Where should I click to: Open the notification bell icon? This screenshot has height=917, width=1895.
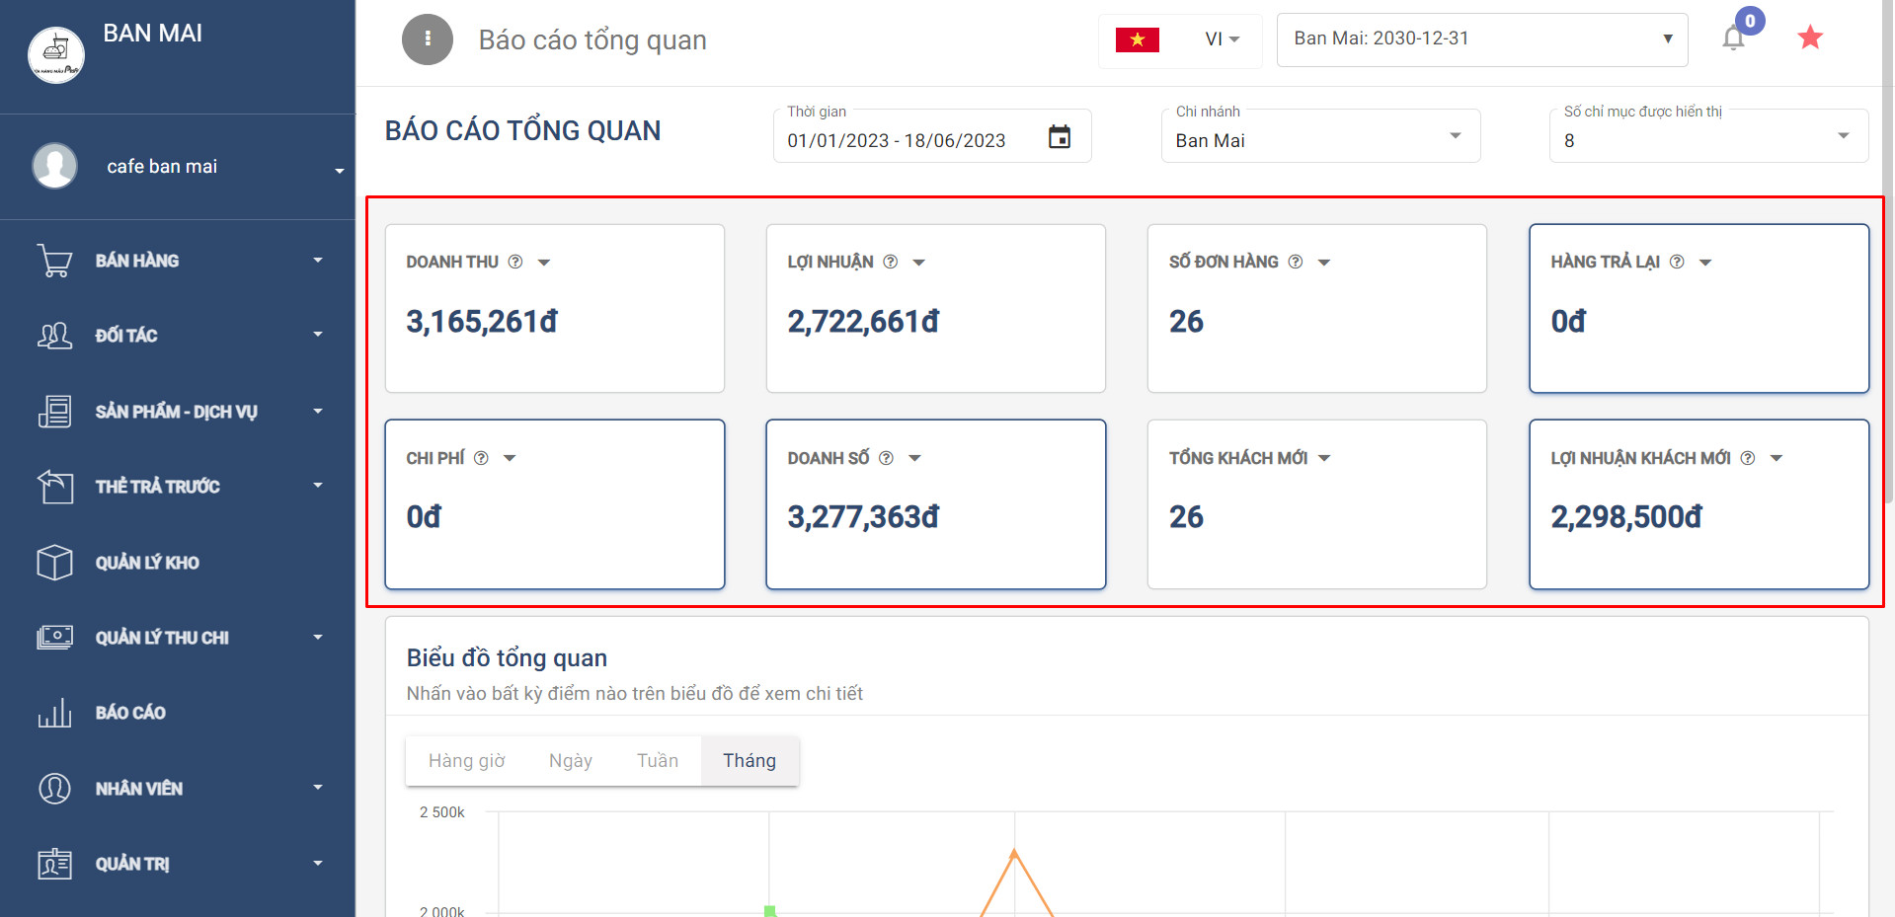click(1733, 38)
